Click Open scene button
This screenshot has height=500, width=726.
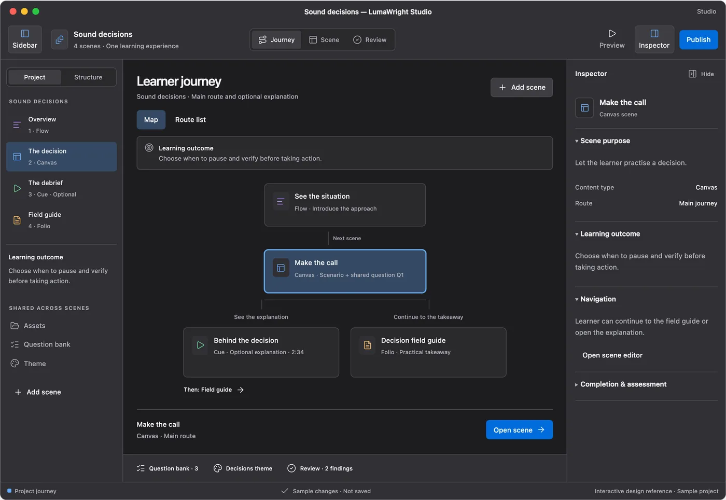519,429
